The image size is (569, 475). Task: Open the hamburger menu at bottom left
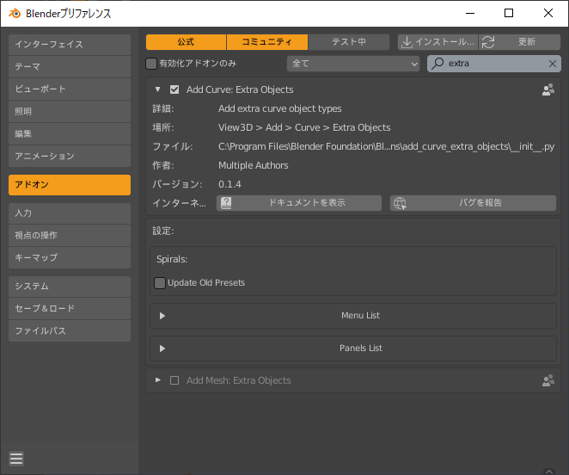pyautogui.click(x=16, y=459)
